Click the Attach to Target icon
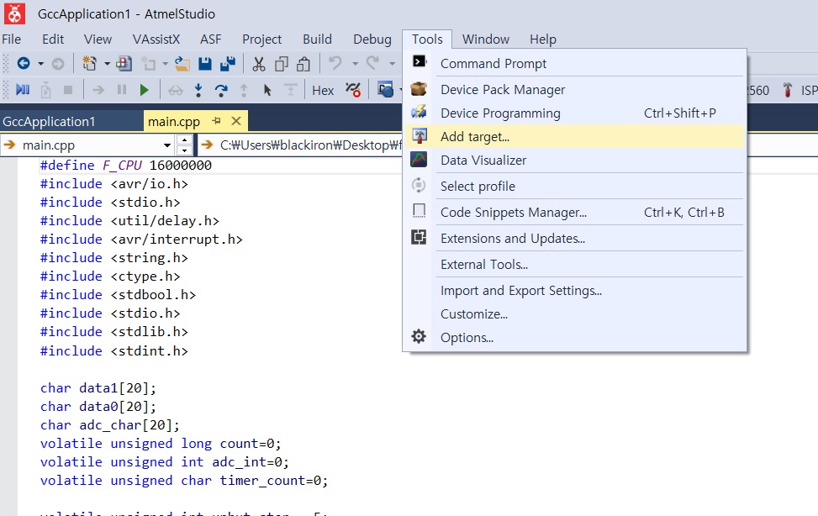This screenshot has width=818, height=516. (46, 90)
